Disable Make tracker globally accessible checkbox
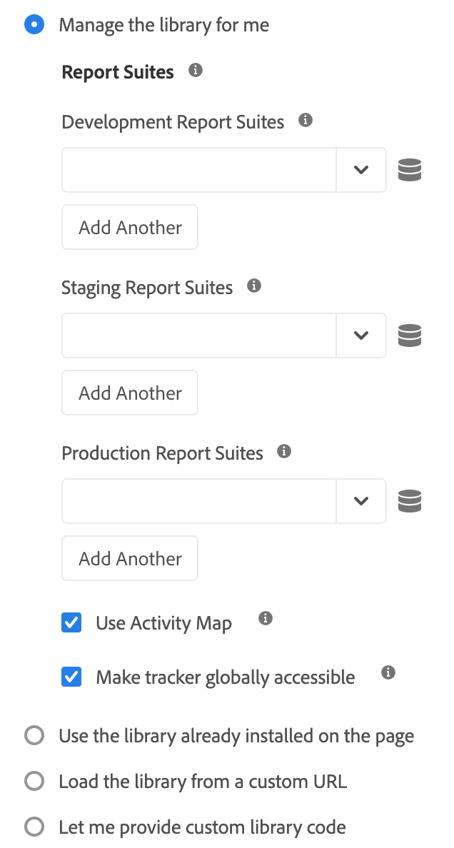 tap(71, 677)
